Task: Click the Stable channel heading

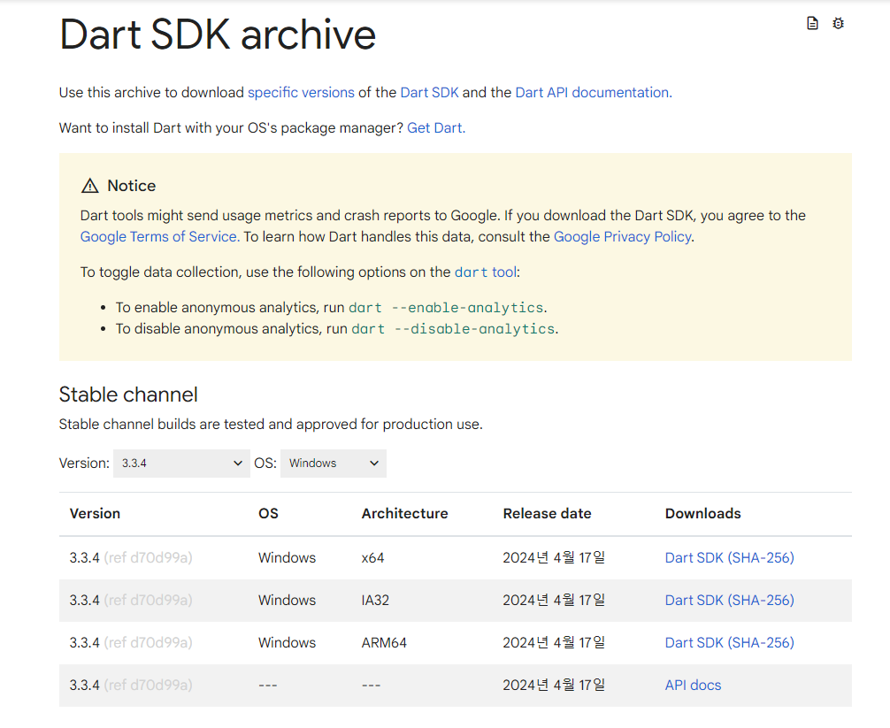Action: (x=128, y=395)
